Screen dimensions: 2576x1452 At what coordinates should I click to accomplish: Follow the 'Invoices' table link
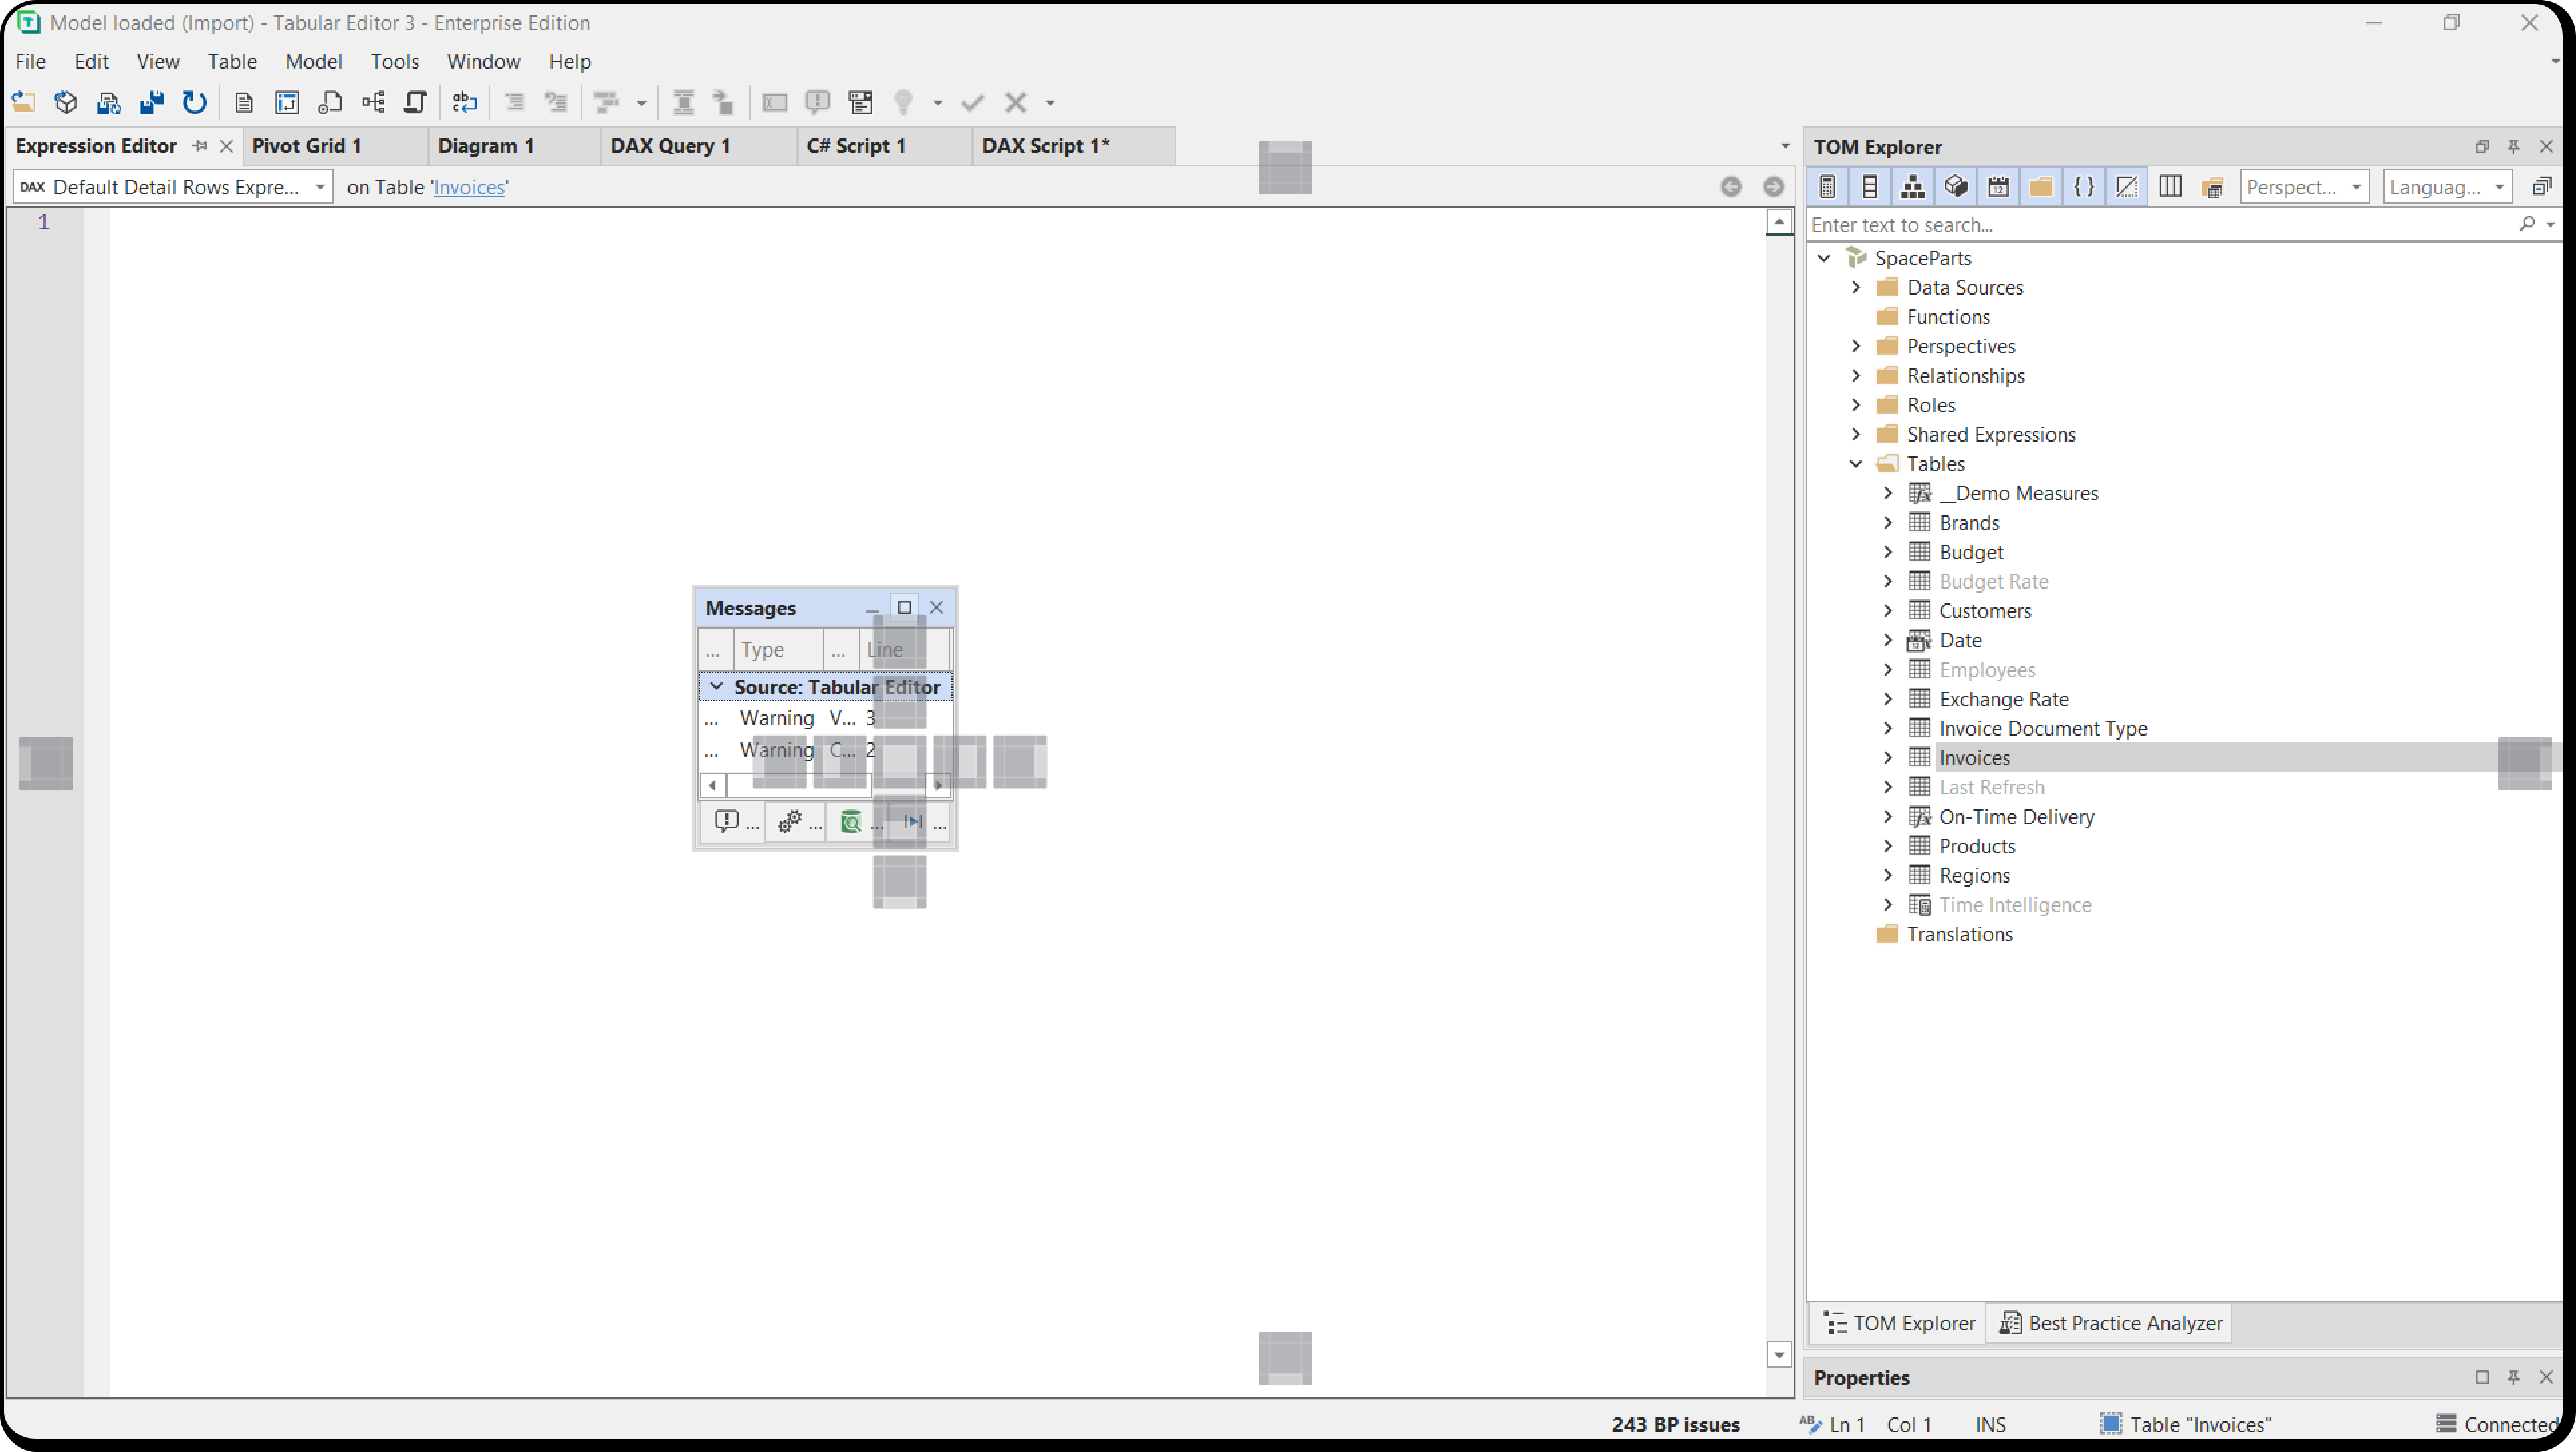point(469,187)
